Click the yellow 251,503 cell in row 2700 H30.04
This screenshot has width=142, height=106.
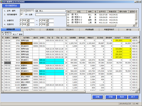[118, 41]
